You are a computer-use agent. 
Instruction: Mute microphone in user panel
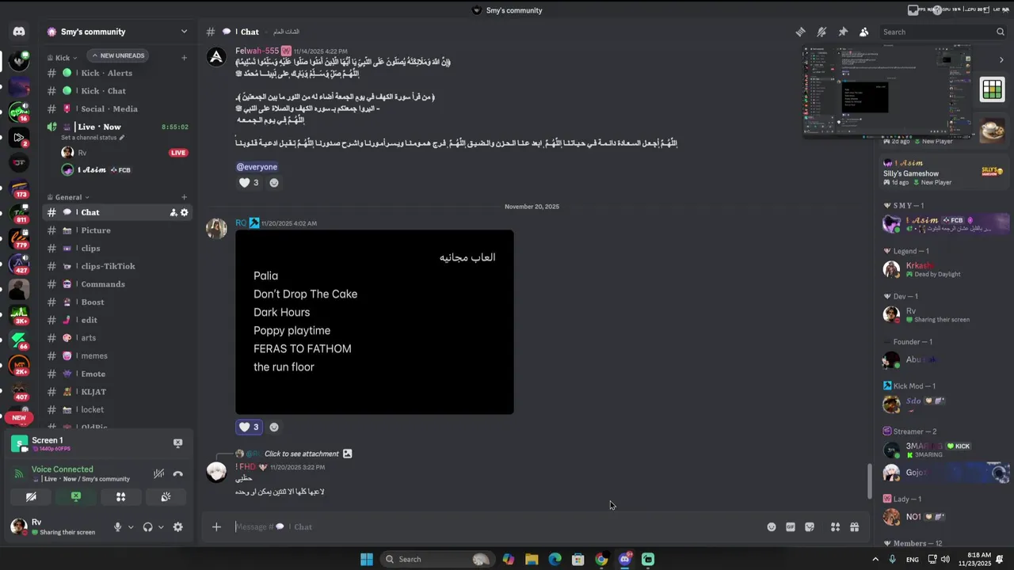click(117, 527)
